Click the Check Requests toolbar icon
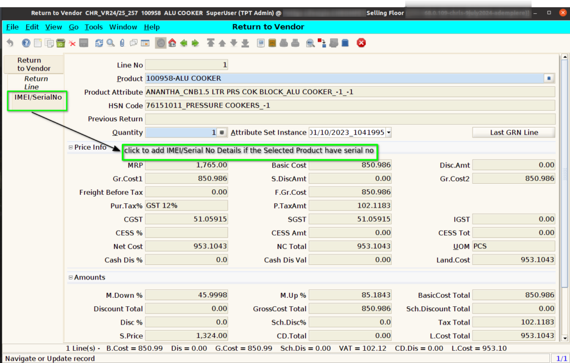 333,43
